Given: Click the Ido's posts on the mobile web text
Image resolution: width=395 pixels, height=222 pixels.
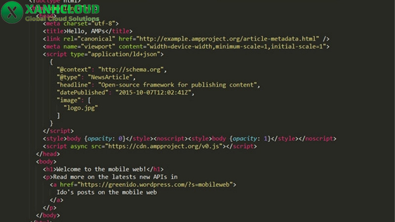Looking at the screenshot, I should [107, 192].
